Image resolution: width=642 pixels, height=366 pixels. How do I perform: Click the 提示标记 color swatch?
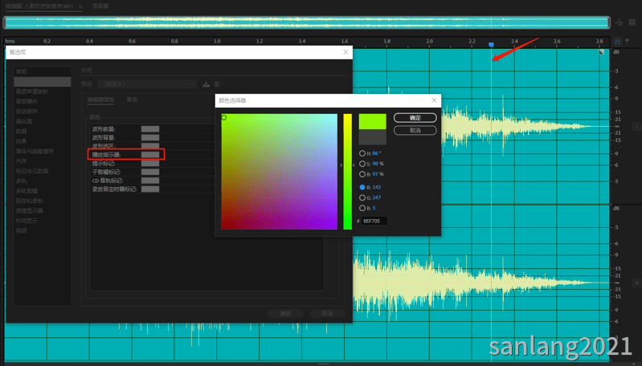tap(150, 163)
